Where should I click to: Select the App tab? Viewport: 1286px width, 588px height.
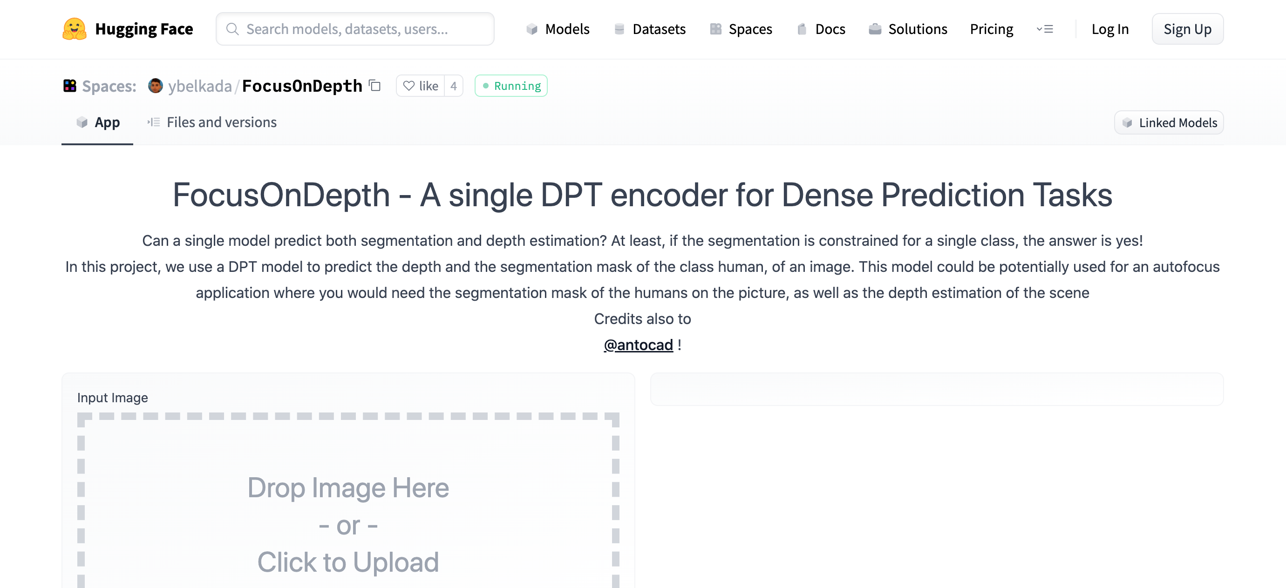coord(97,122)
